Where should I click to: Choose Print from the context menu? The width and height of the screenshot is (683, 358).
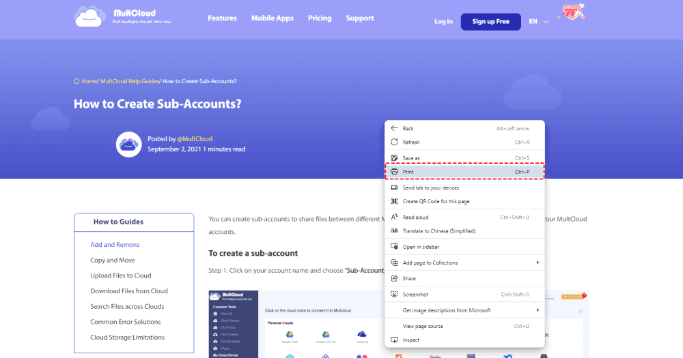tap(464, 172)
